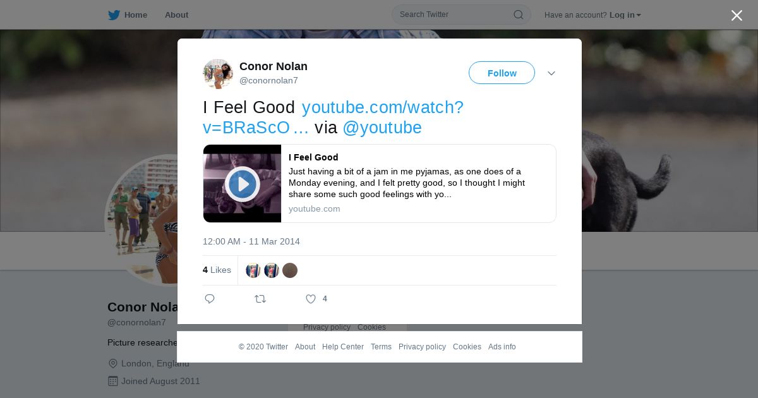
Task: Click the calendar icon beside Joined date
Action: 113,382
